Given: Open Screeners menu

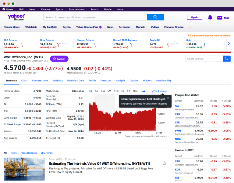Looking at the screenshot, I should tap(125, 27).
